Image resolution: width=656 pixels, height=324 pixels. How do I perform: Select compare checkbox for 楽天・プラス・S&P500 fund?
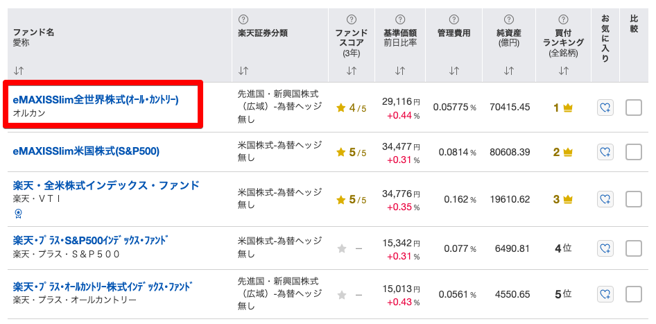click(633, 248)
